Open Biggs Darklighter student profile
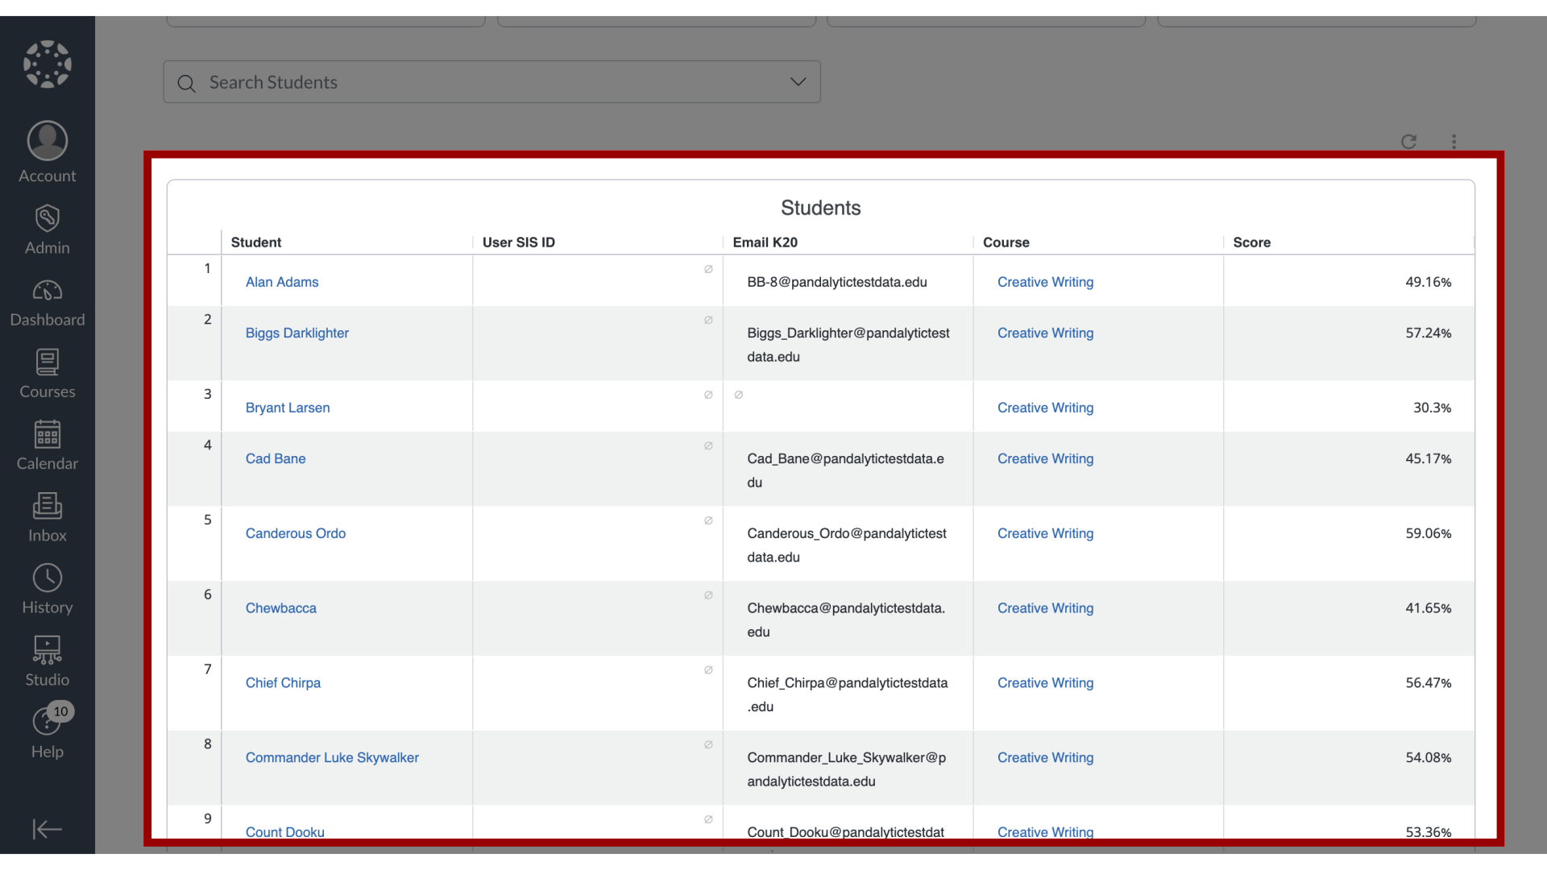This screenshot has height=870, width=1547. point(297,333)
